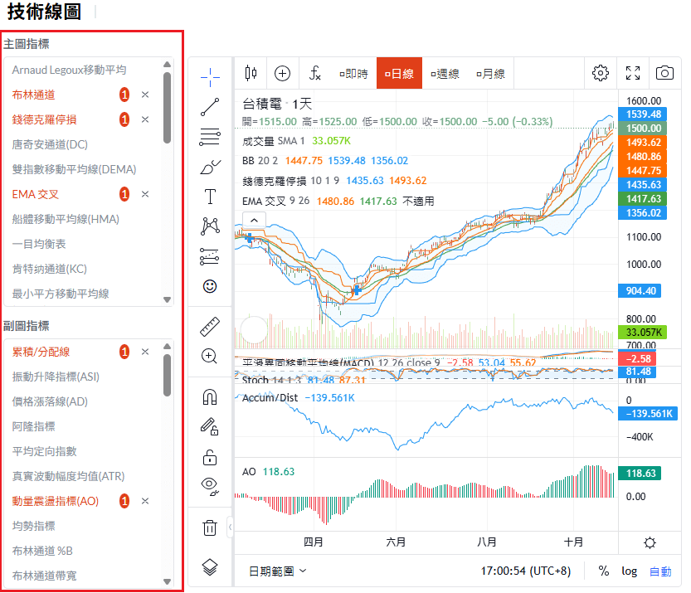691x593 pixels.
Task: Select the trend line drawing tool
Action: click(x=210, y=107)
